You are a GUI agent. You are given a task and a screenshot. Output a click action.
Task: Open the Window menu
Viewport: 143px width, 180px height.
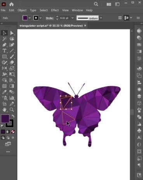pyautogui.click(x=77, y=10)
